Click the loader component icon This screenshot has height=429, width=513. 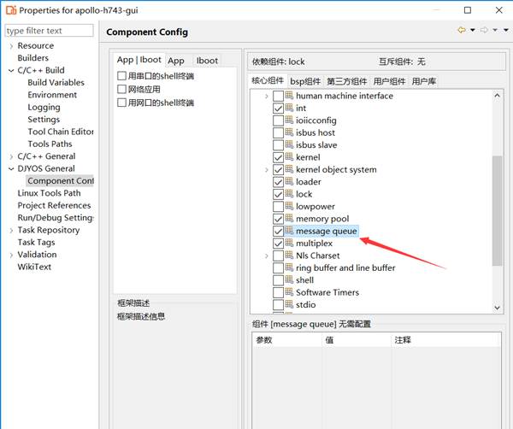290,182
